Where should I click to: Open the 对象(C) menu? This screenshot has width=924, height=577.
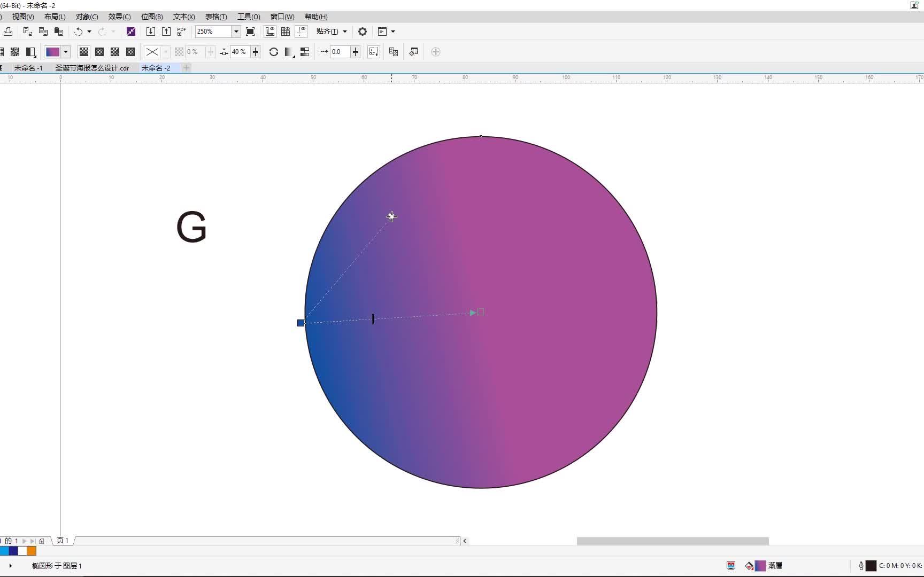(x=87, y=17)
